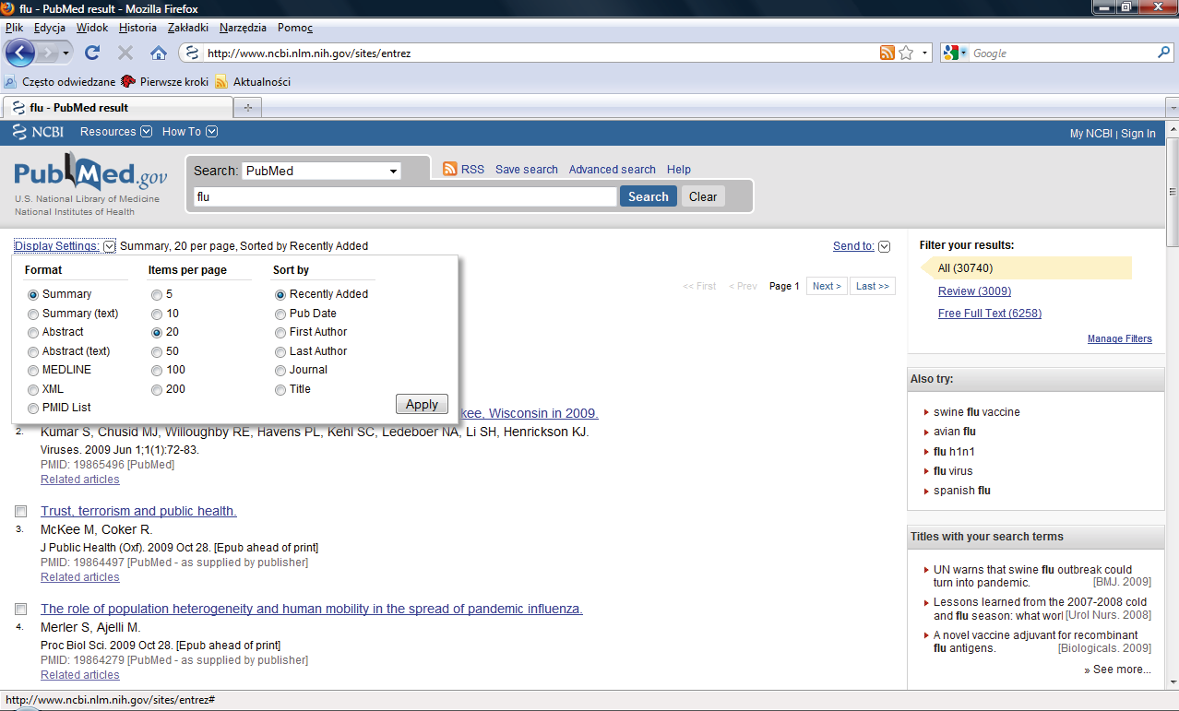This screenshot has width=1179, height=711.
Task: Click the NCBI logo in header
Action: [38, 132]
